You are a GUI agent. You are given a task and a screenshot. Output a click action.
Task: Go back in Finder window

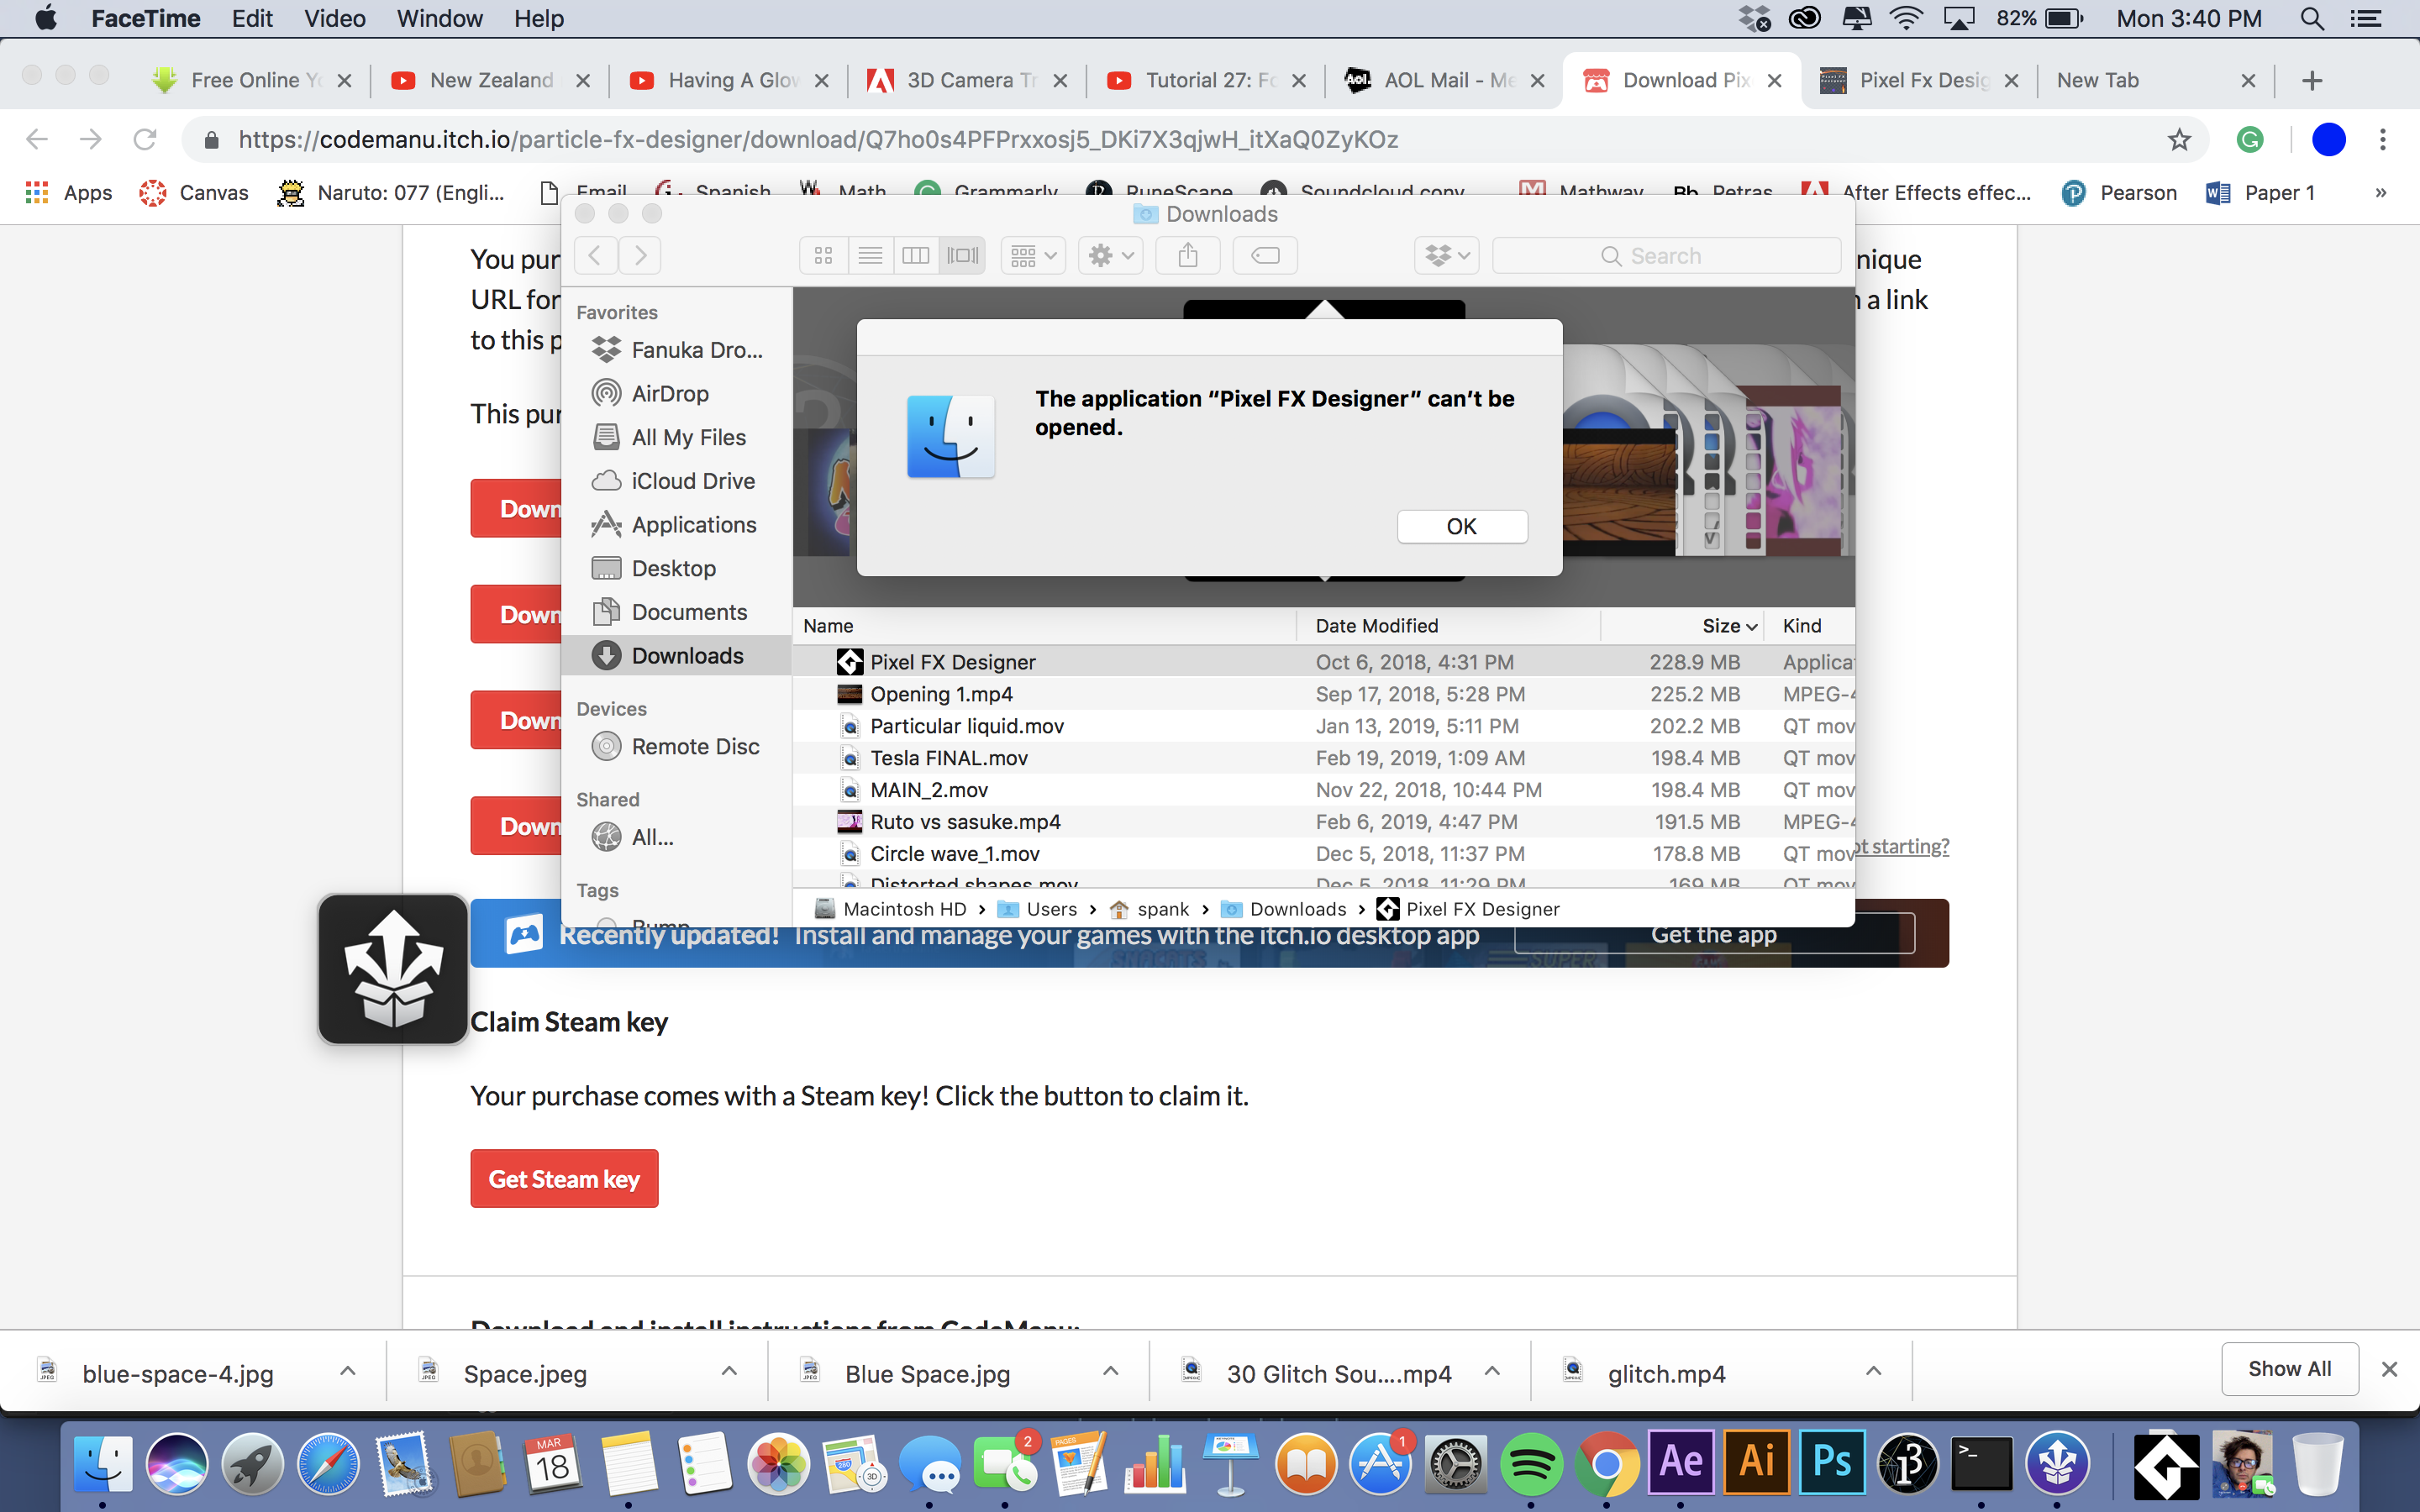(595, 256)
